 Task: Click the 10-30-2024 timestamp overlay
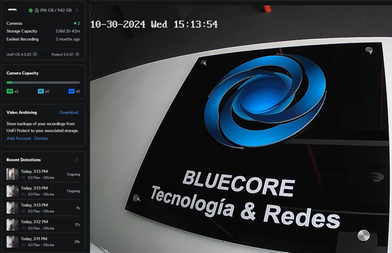click(154, 24)
